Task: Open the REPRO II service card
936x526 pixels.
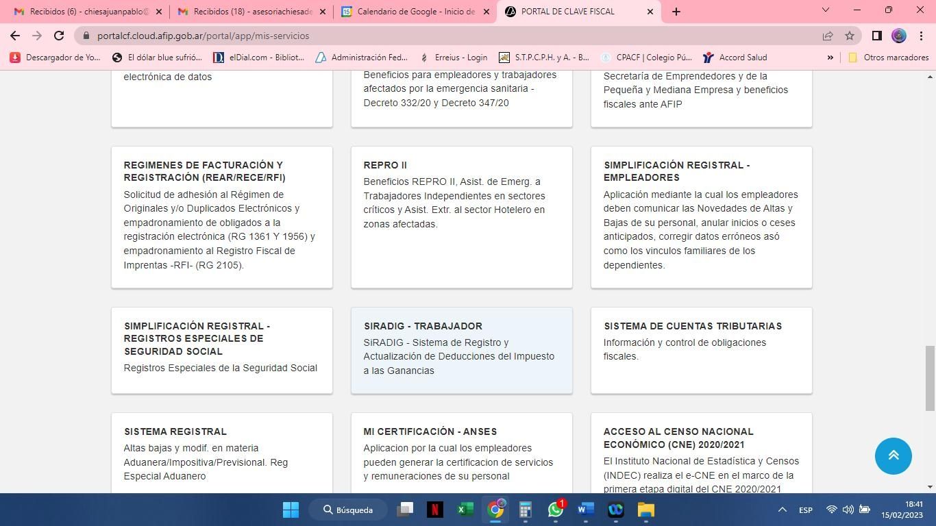Action: coord(461,216)
